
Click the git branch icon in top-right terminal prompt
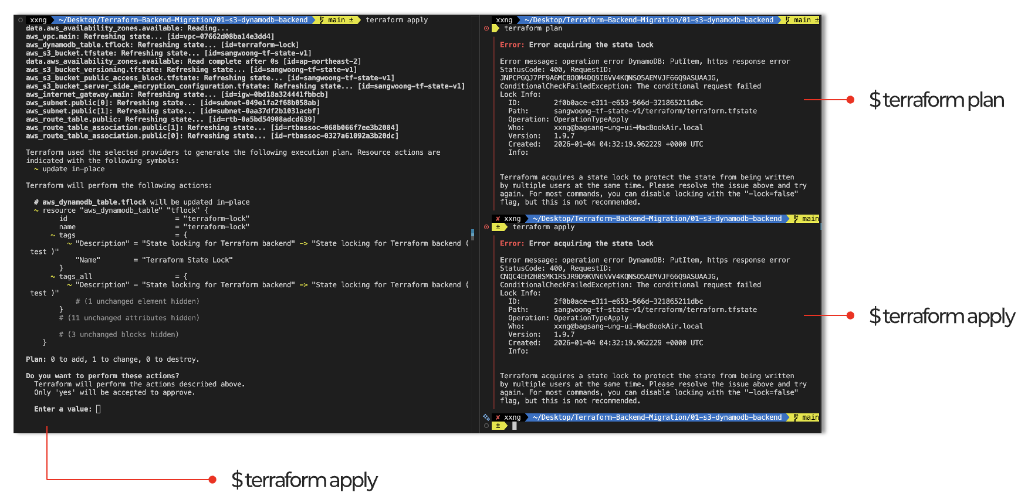coord(787,20)
